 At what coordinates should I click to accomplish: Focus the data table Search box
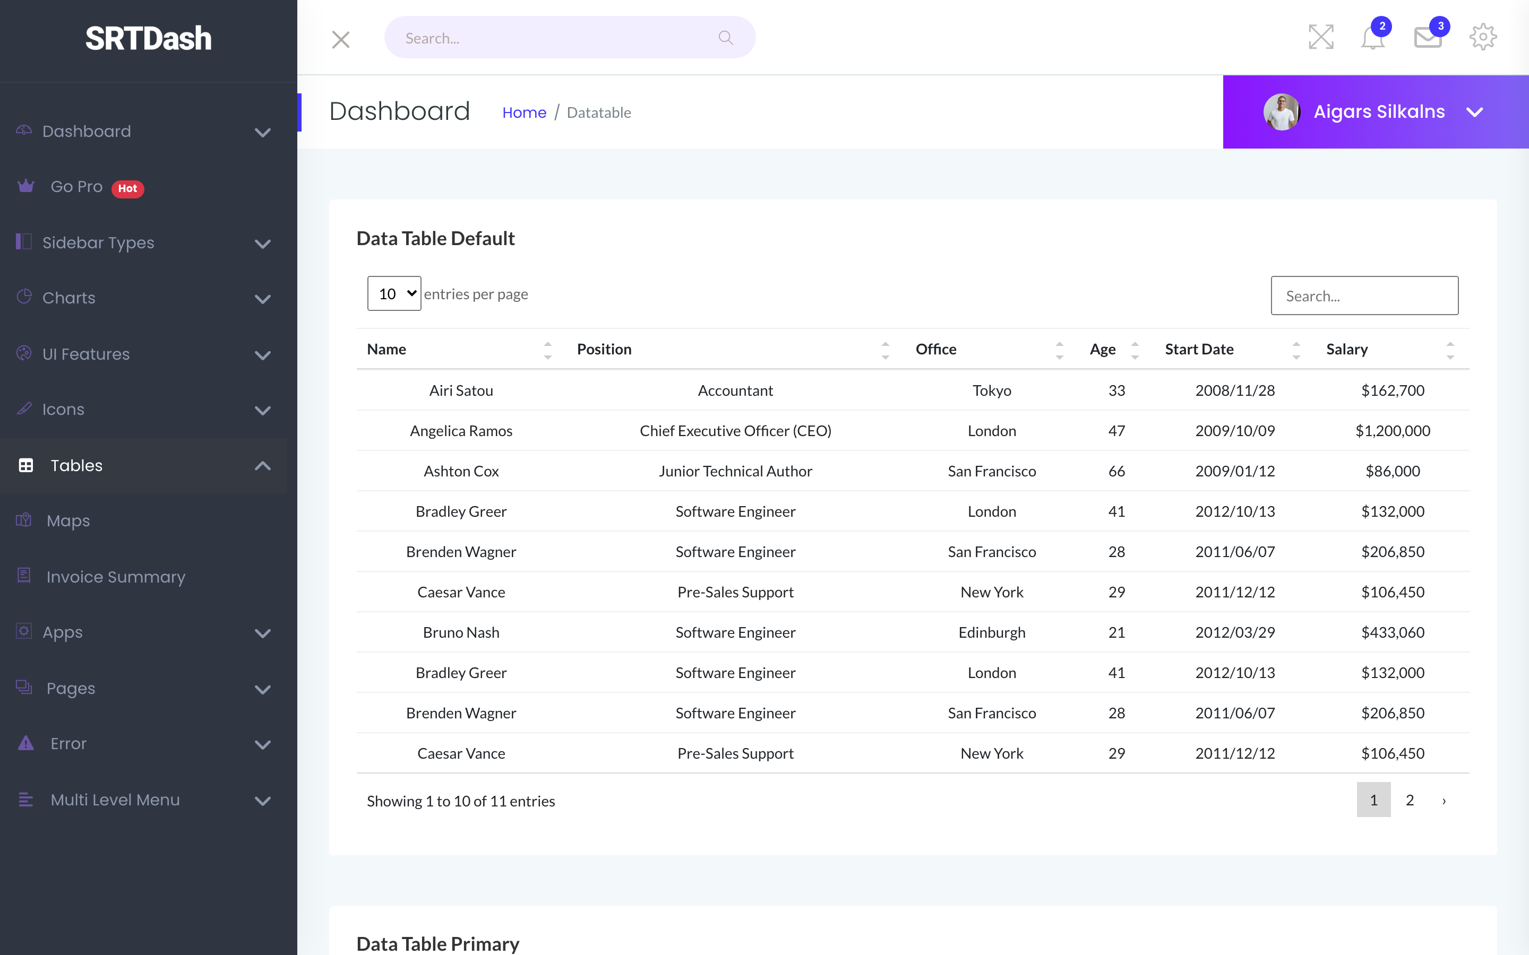[x=1364, y=296]
